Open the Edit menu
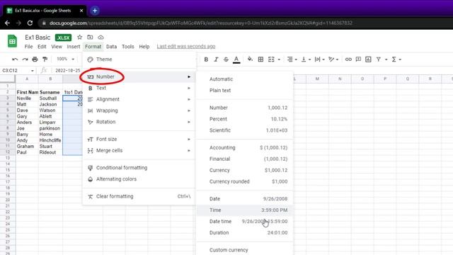This screenshot has height=255, width=453. click(x=42, y=47)
